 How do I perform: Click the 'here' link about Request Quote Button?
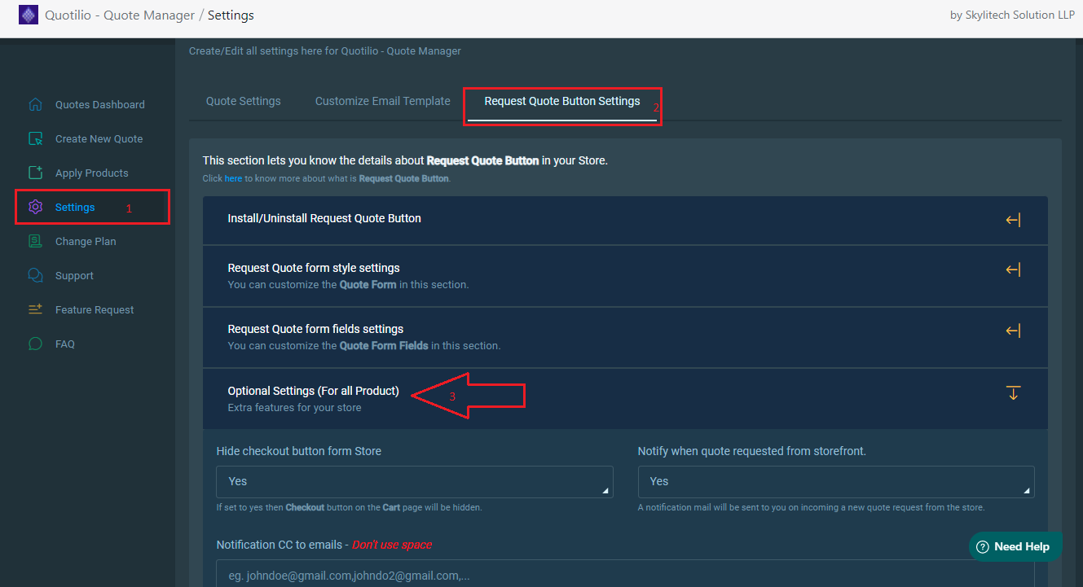pos(233,178)
